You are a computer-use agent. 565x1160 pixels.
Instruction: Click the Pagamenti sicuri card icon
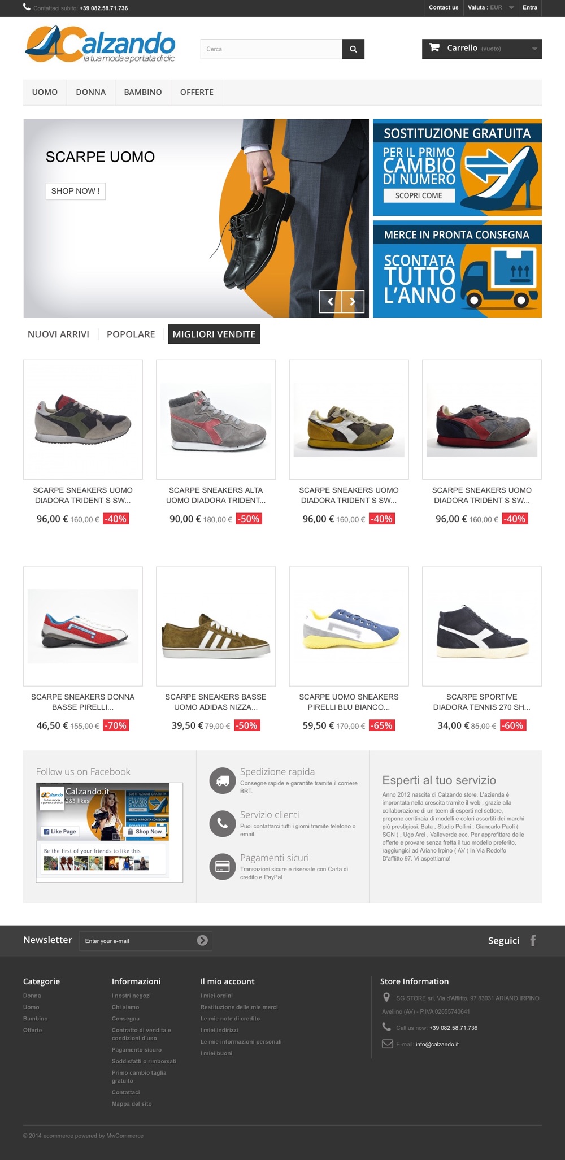(223, 867)
